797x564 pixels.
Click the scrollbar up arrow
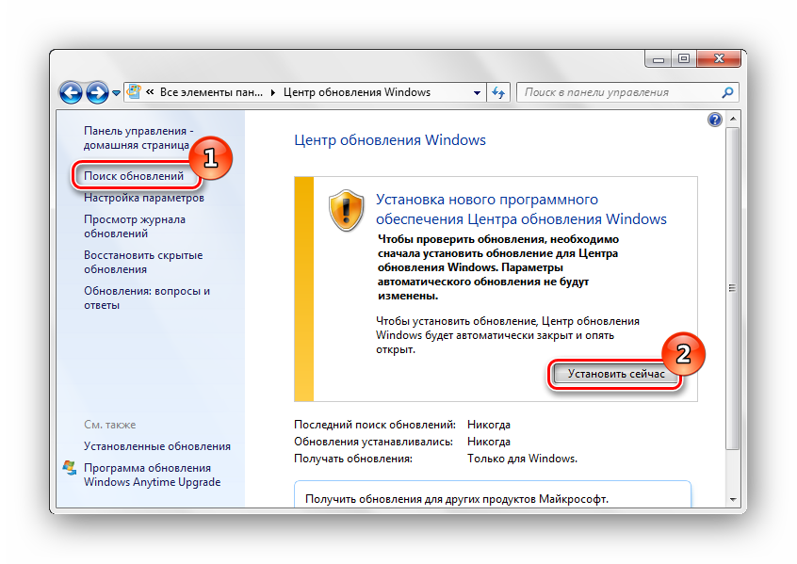(732, 119)
